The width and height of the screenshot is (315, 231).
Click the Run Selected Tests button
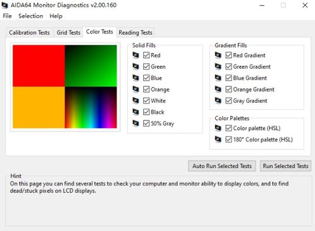[x=285, y=166]
